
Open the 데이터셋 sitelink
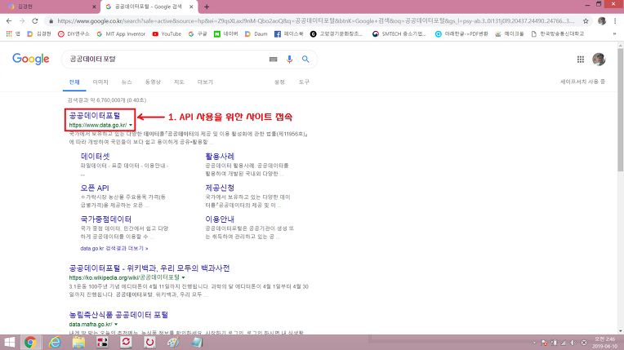click(95, 157)
